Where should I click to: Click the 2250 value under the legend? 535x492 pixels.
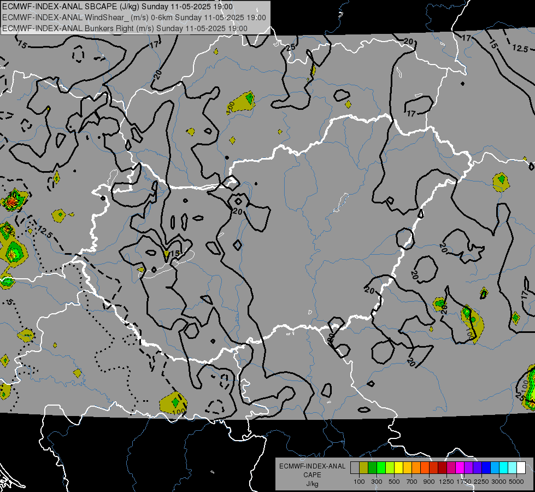pos(481,482)
